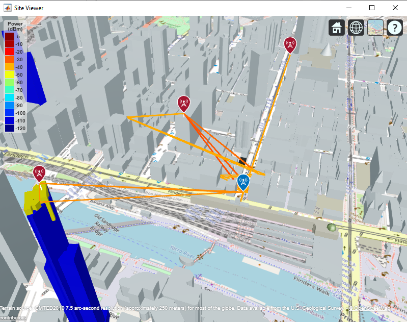The height and width of the screenshot is (322, 407).
Task: Click the -50 dBm yellow legend swatch
Action: pos(10,75)
